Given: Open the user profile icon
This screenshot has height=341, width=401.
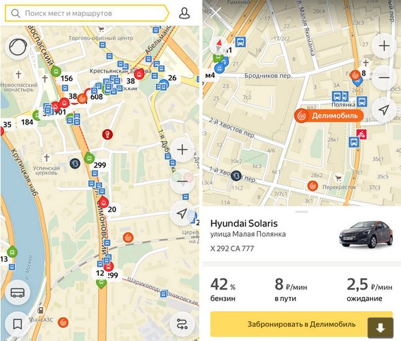Looking at the screenshot, I should (184, 13).
